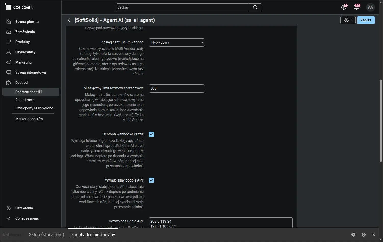
Task: Click the Zasięg czatu Multi-Vendor label
Action: pyautogui.click(x=122, y=42)
